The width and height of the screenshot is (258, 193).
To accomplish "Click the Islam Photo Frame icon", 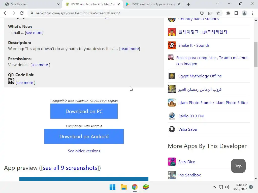I will click(172, 103).
